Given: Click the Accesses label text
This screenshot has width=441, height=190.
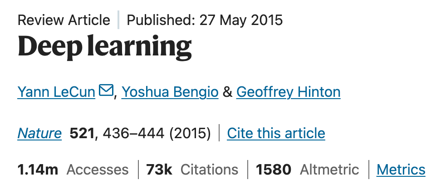Looking at the screenshot, I should click(x=97, y=170).
